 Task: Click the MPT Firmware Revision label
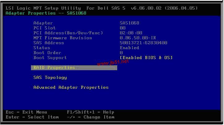(63, 38)
